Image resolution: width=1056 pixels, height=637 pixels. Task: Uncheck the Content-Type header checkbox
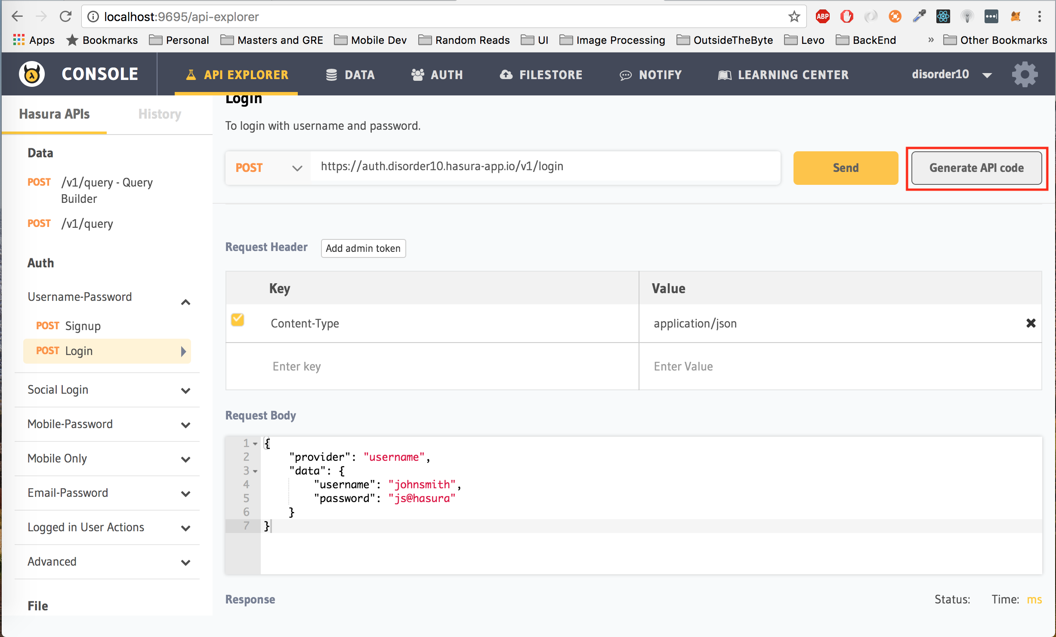click(237, 319)
